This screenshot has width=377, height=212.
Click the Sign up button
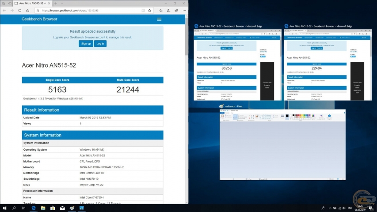click(86, 44)
